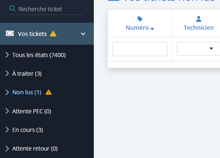Click the person icon above Technicien
Viewport: 220px width, 158px height.
[x=198, y=19]
